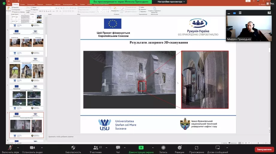The image size is (276, 154).
Task: Open Доски сообщений whiteboards icon
Action: (218, 148)
